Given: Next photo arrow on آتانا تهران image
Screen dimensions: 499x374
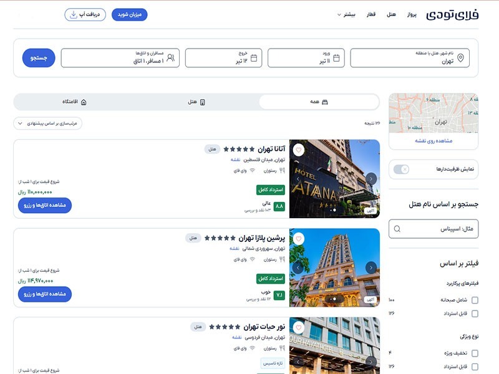Looking at the screenshot, I should coord(371,179).
